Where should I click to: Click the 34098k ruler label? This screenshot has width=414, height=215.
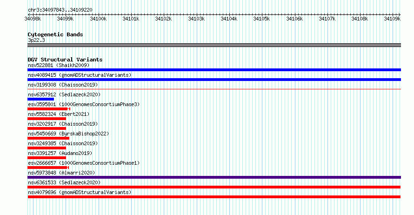click(33, 19)
